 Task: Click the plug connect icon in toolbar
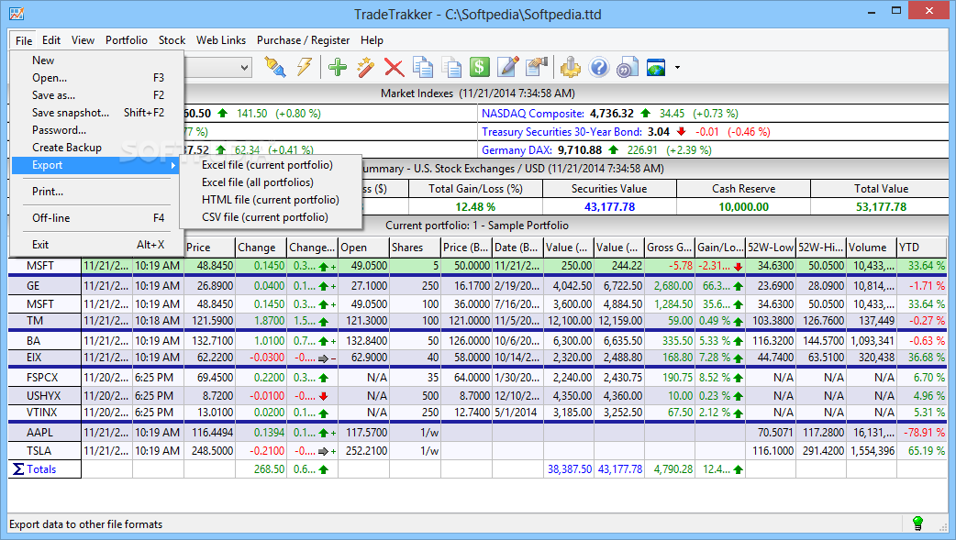(274, 67)
